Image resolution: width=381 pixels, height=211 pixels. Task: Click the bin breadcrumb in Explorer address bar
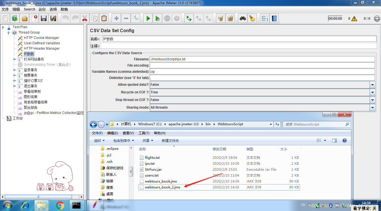click(x=208, y=124)
